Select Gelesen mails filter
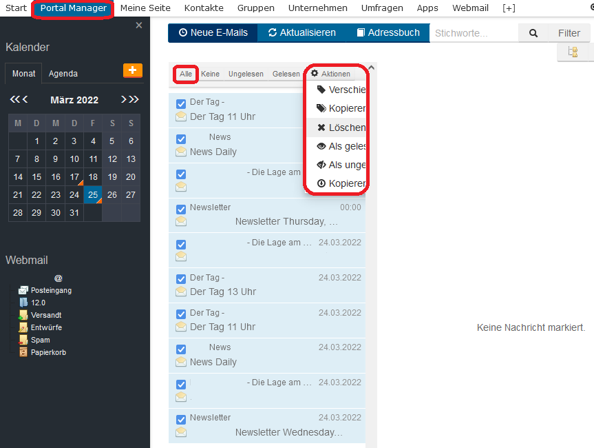Image resolution: width=594 pixels, height=448 pixels. tap(286, 74)
